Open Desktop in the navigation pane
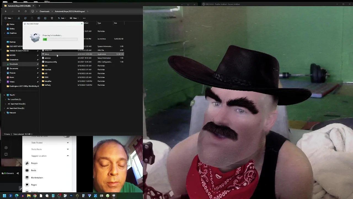The image size is (353, 199). 12,42
